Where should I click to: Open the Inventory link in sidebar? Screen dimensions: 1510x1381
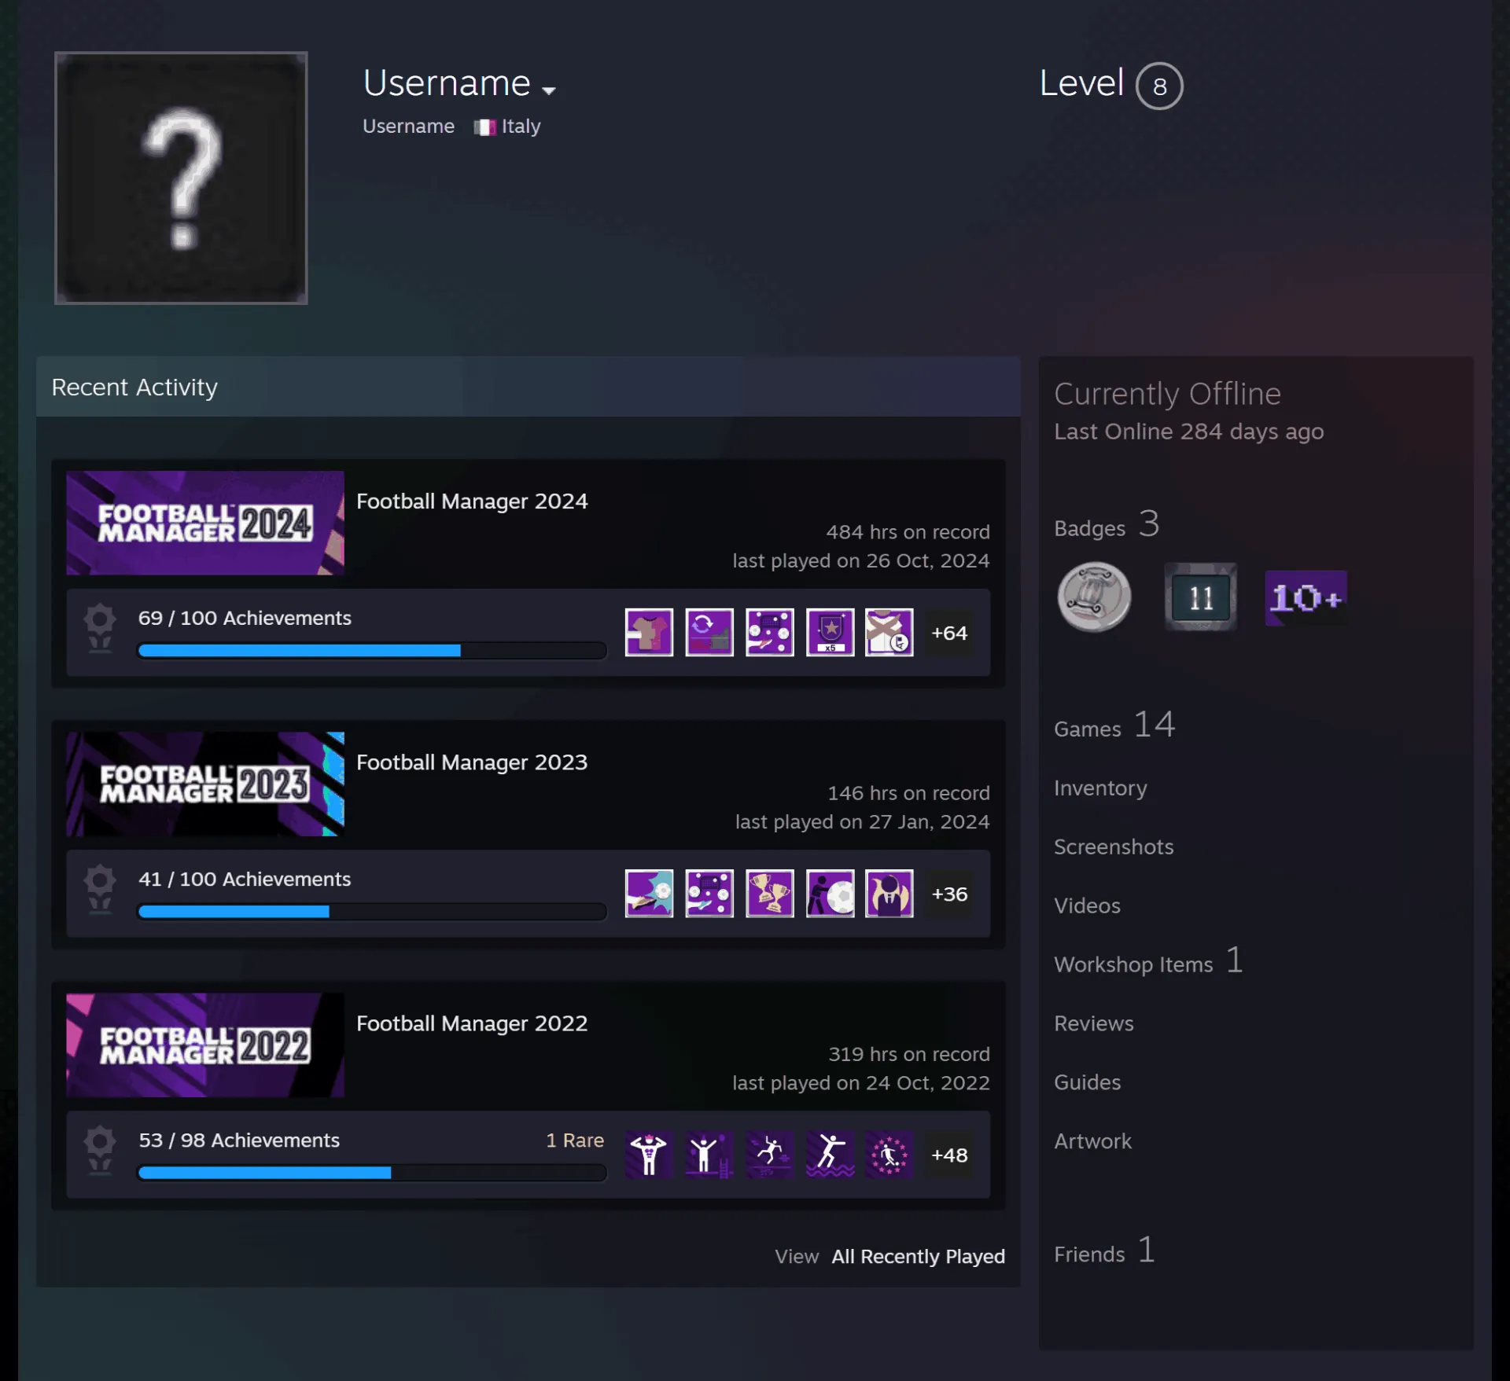1100,788
